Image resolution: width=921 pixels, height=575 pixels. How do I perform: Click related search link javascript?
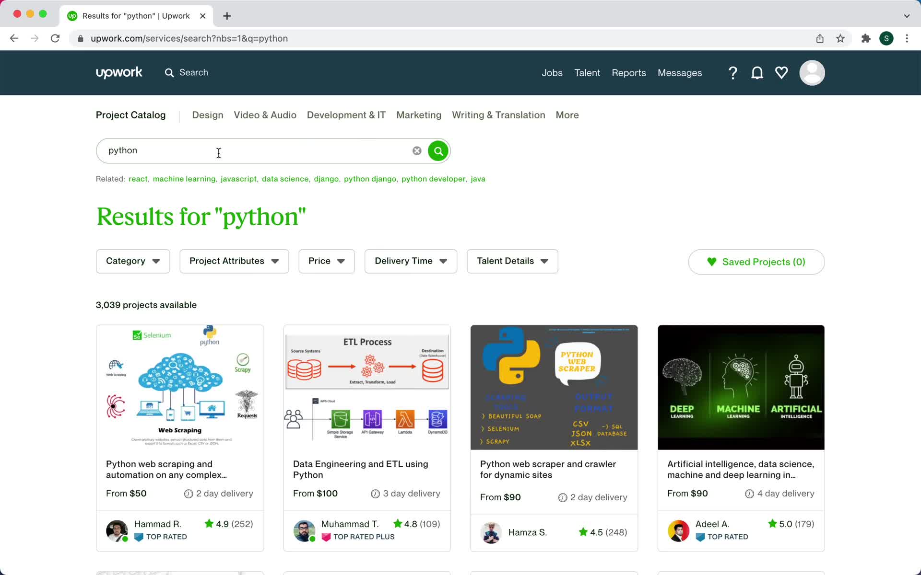pos(238,179)
